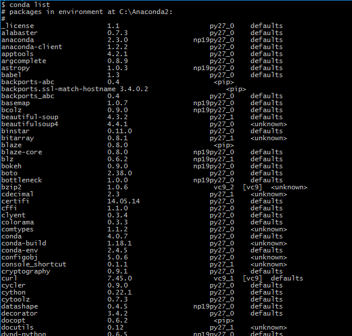This screenshot has width=352, height=336.
Task: Select 'defaults' channel for the _license row
Action: point(267,26)
